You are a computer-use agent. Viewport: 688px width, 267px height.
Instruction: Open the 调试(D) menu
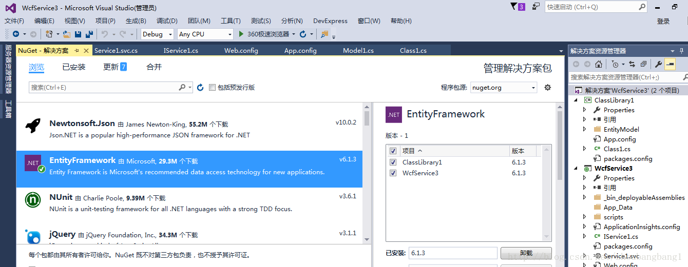167,21
